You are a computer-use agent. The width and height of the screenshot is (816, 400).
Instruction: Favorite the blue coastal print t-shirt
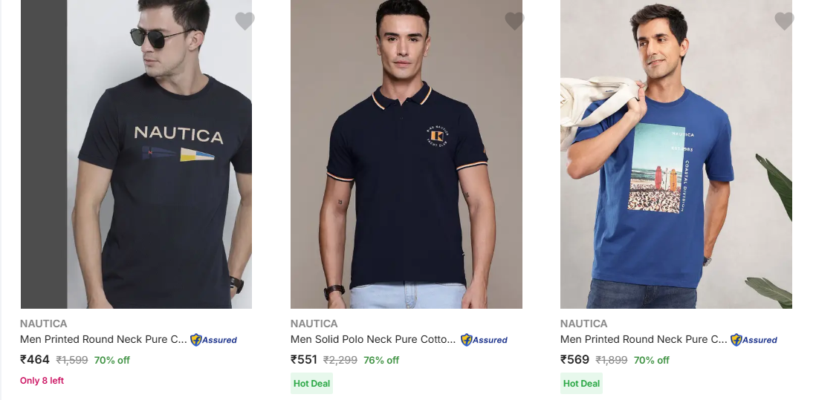(x=784, y=22)
